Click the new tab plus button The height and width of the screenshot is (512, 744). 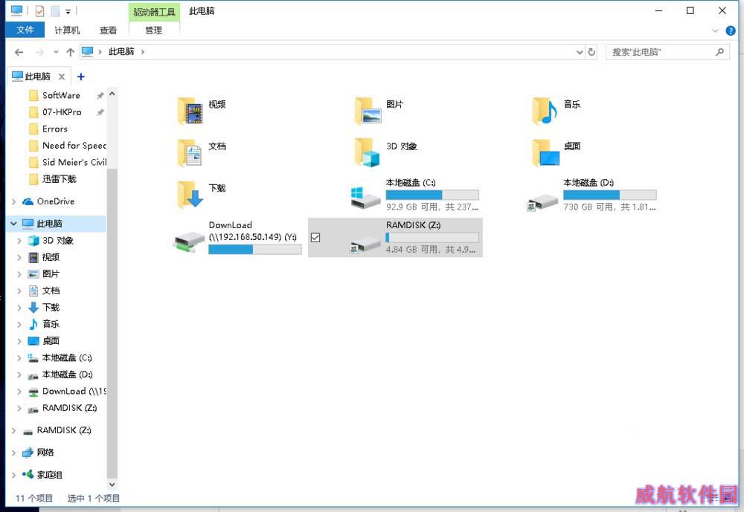[x=81, y=77]
